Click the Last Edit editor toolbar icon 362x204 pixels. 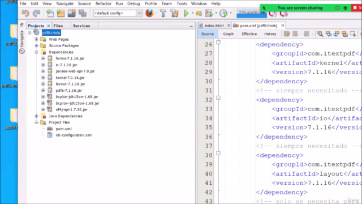point(287,34)
